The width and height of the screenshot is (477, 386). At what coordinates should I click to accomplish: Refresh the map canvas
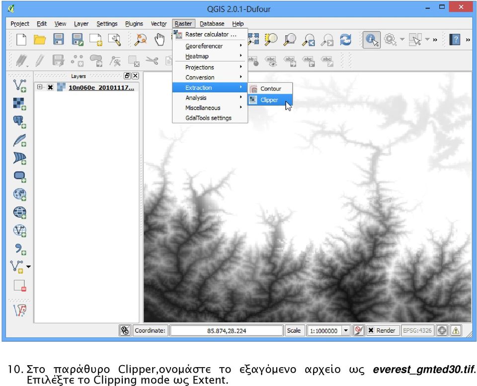pyautogui.click(x=346, y=40)
